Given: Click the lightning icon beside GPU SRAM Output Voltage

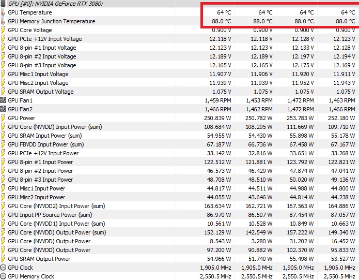Looking at the screenshot, I should pyautogui.click(x=3, y=91).
